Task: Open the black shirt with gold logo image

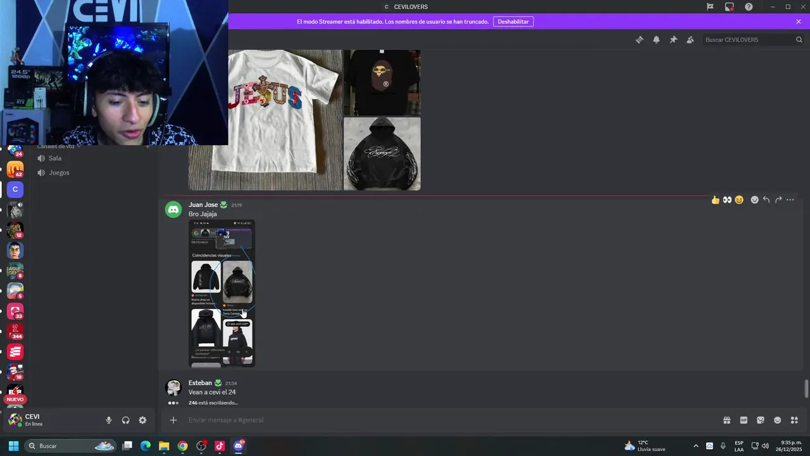Action: tap(382, 82)
